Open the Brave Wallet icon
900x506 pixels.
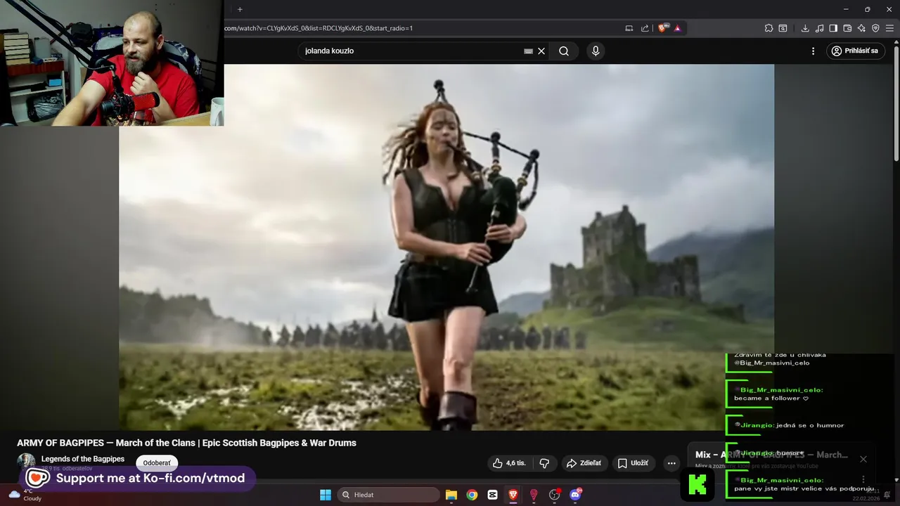[x=847, y=28]
